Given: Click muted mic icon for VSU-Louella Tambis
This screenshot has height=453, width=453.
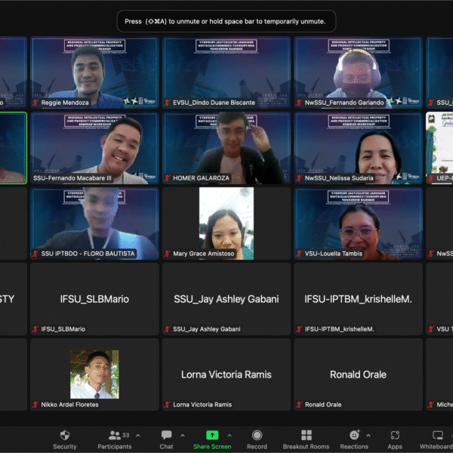Looking at the screenshot, I should pyautogui.click(x=299, y=254).
